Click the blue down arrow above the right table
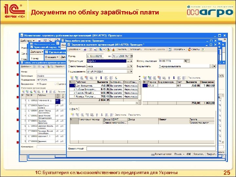The height and width of the screenshot is (177, 236). (174, 78)
